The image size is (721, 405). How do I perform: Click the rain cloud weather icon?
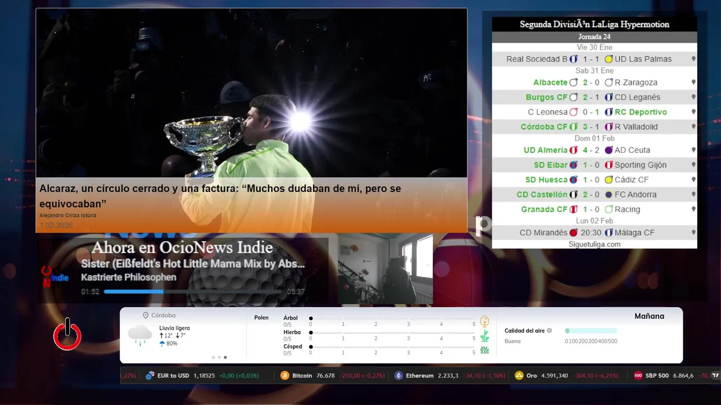[140, 335]
